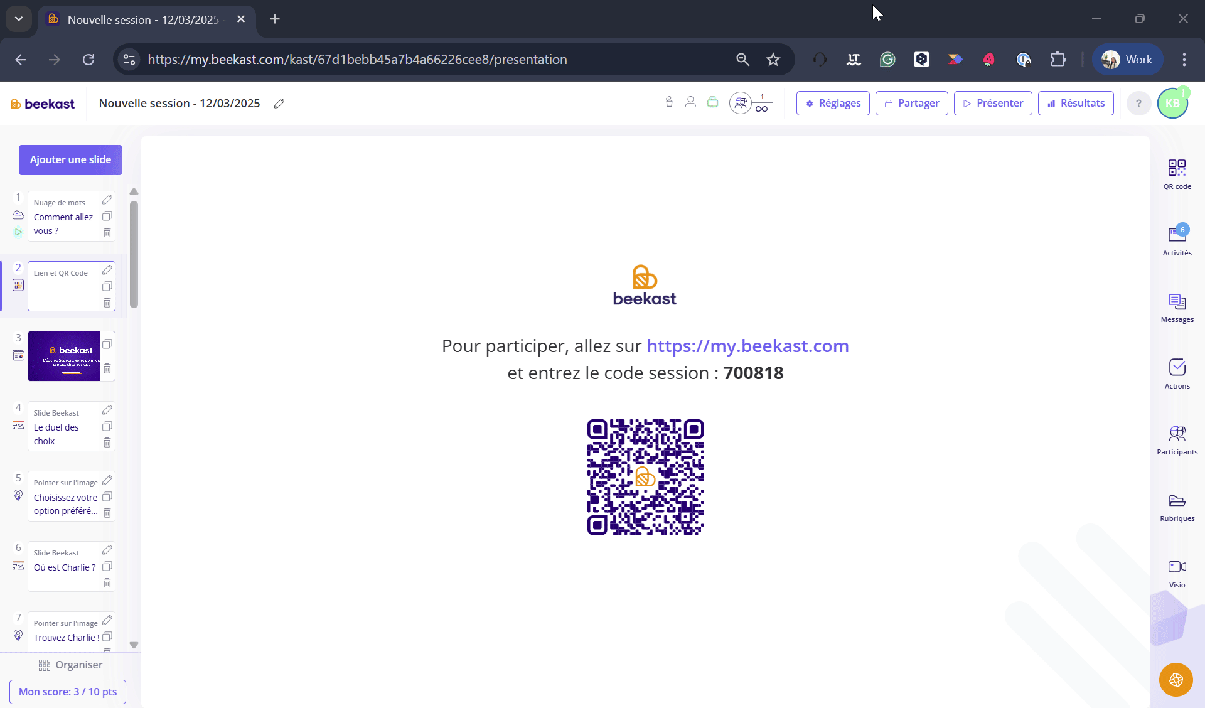Image resolution: width=1205 pixels, height=708 pixels.
Task: Click the Grammarly extension icon
Action: point(887,60)
